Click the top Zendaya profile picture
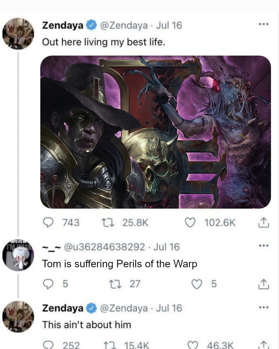The height and width of the screenshot is (349, 279). (x=18, y=34)
